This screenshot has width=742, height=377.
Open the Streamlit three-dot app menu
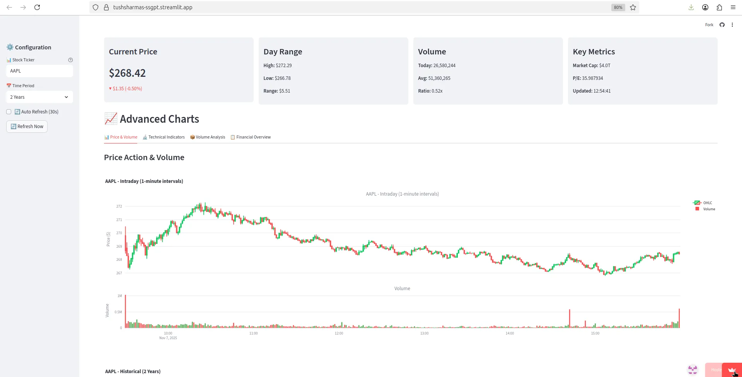point(732,25)
